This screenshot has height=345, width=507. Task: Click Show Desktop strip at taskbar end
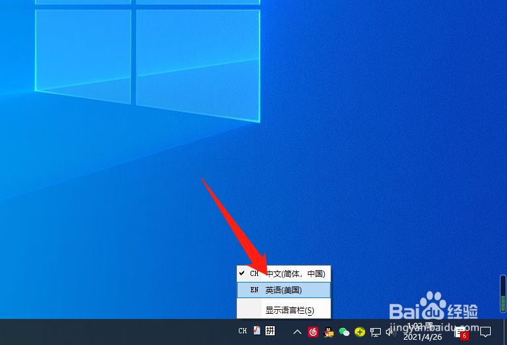click(505, 332)
